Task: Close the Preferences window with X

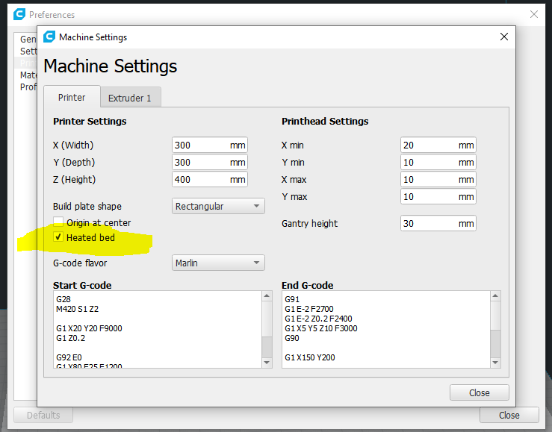Action: (533, 14)
